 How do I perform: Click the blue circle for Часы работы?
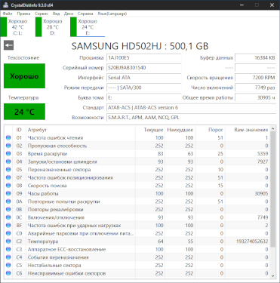click(8, 193)
